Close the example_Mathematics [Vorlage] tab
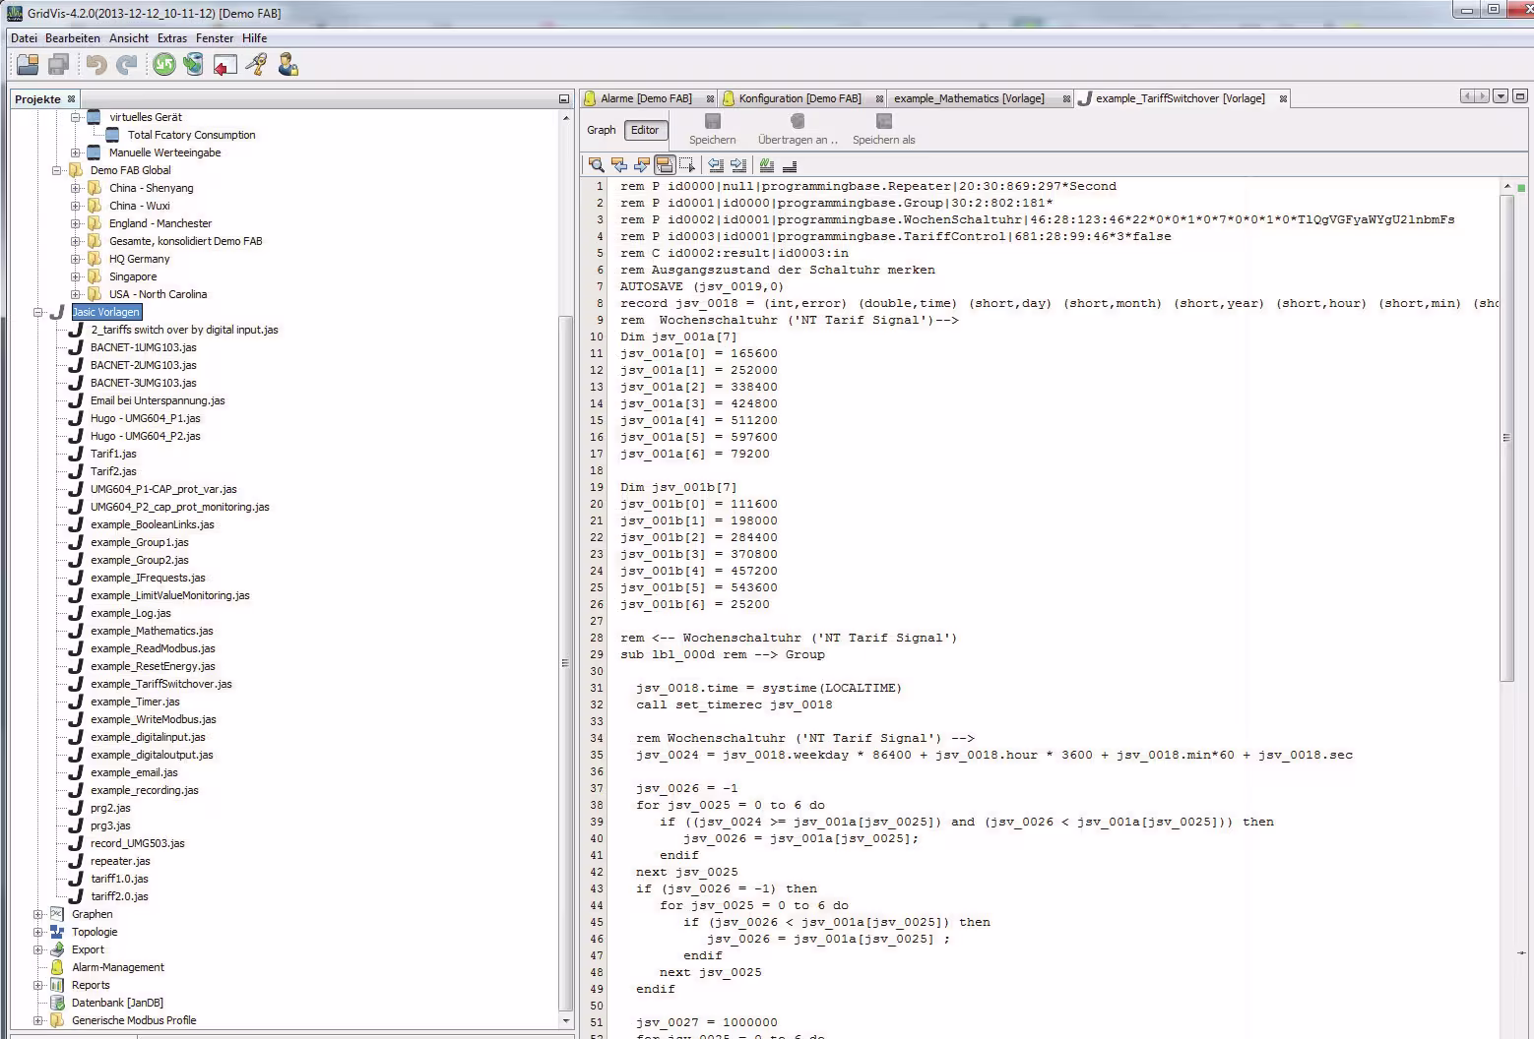Image resolution: width=1534 pixels, height=1039 pixels. 1066,98
